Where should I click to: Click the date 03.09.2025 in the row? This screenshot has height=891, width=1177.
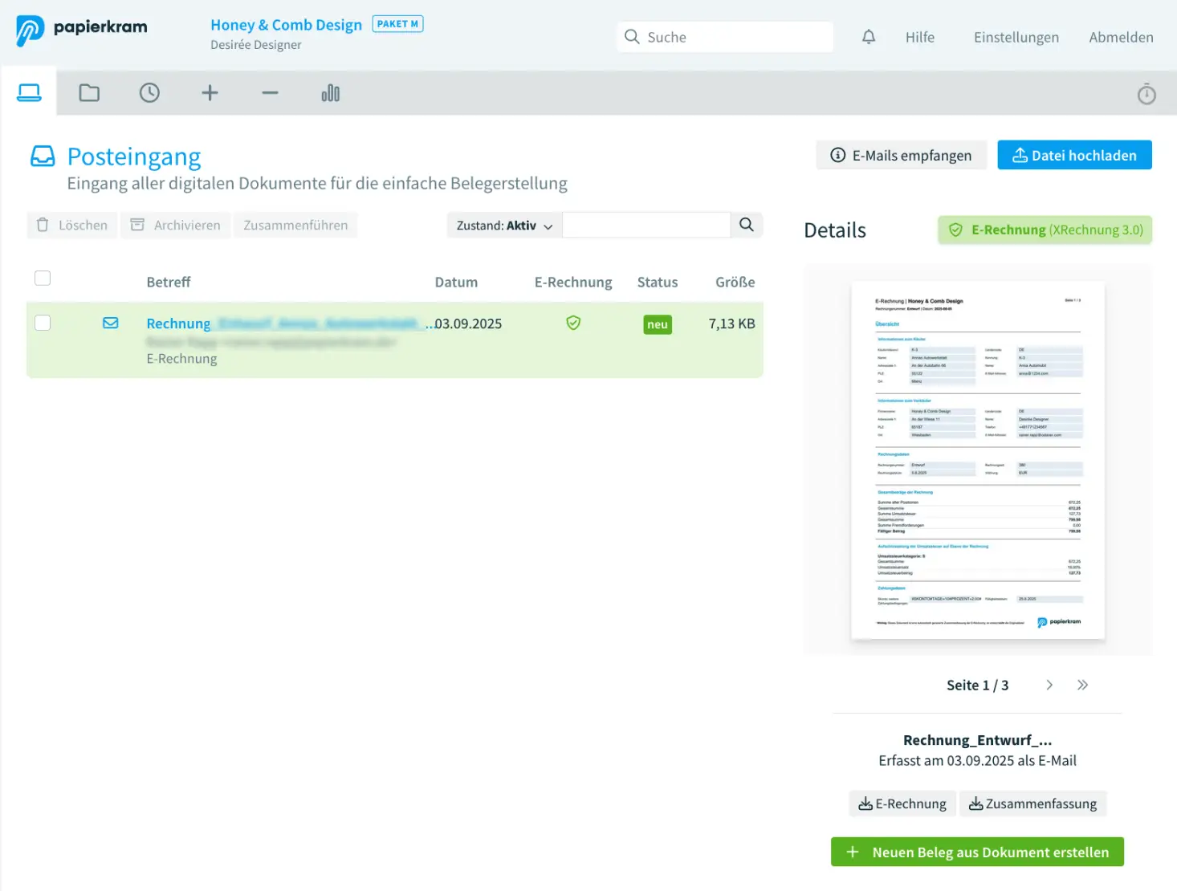pyautogui.click(x=468, y=323)
